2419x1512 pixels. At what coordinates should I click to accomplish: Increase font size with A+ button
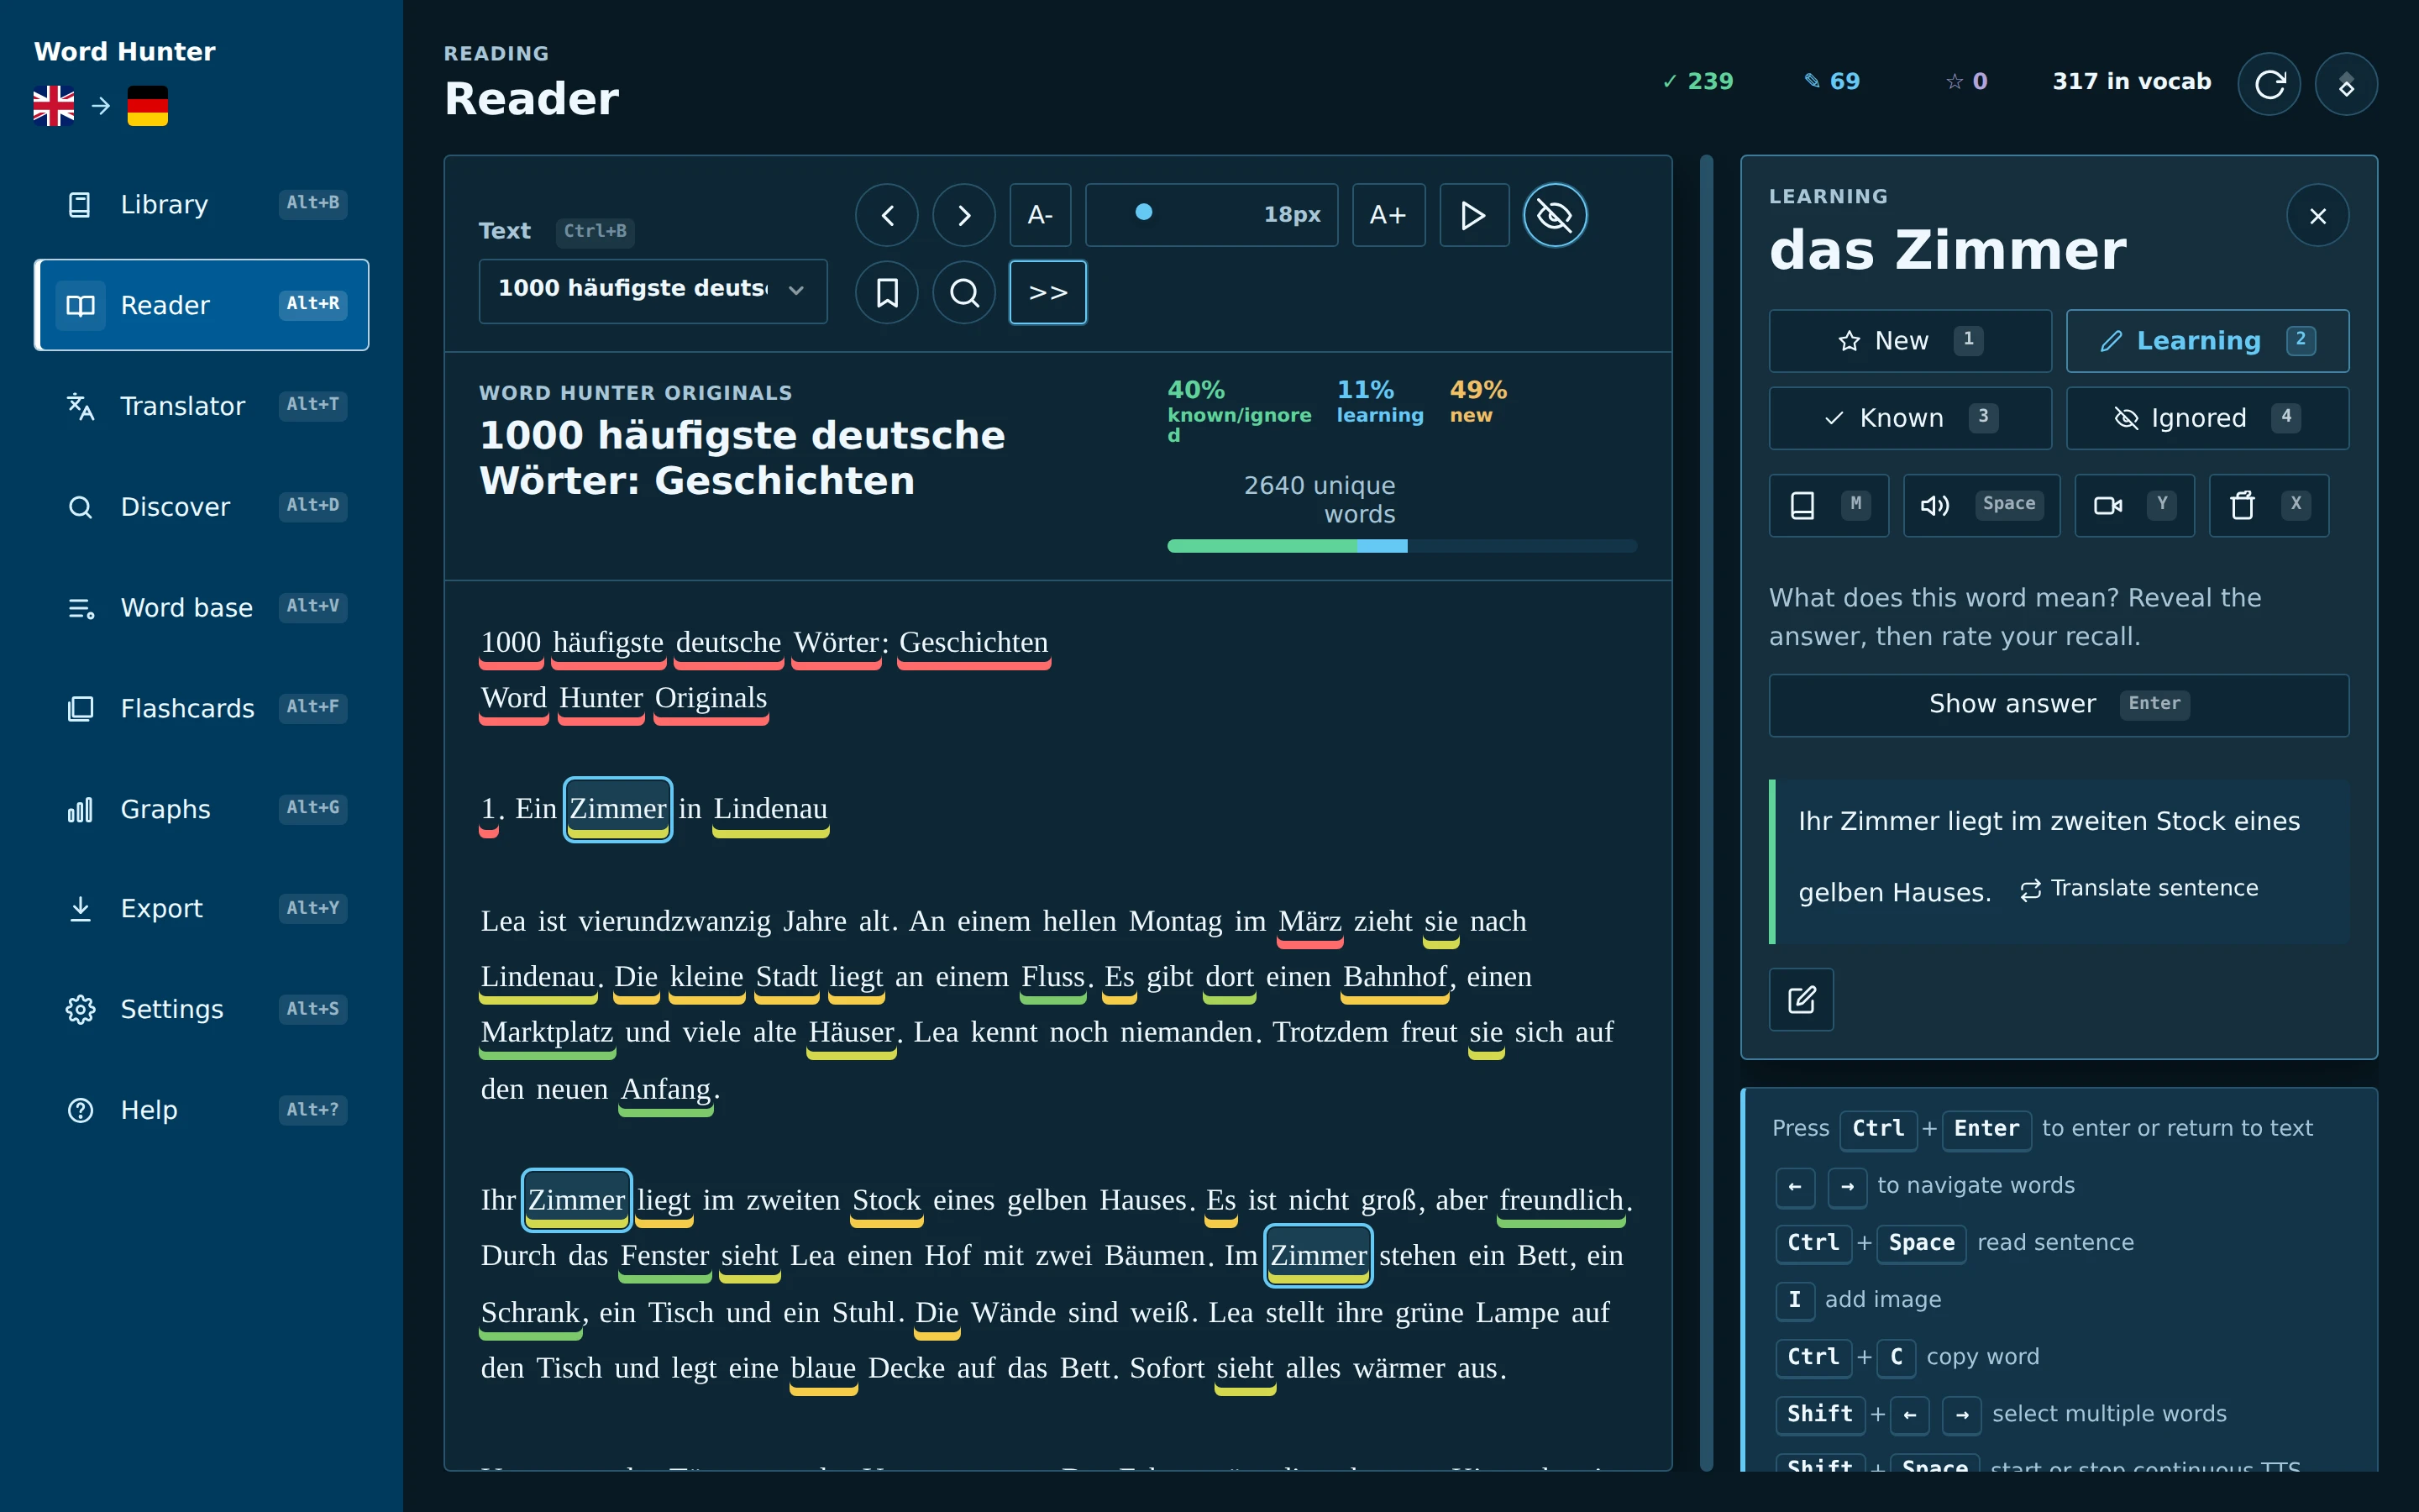(1388, 215)
